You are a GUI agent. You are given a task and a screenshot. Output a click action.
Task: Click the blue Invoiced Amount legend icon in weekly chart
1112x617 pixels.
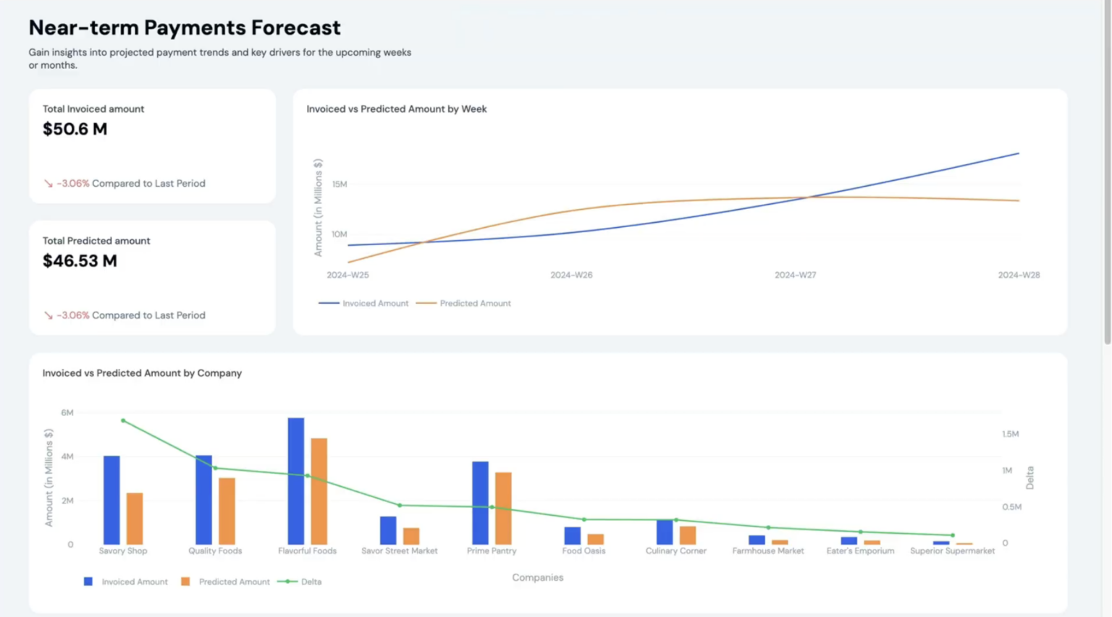[329, 303]
